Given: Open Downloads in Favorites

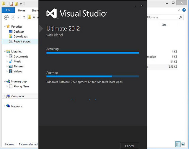Looking at the screenshot, I should click(x=21, y=37).
